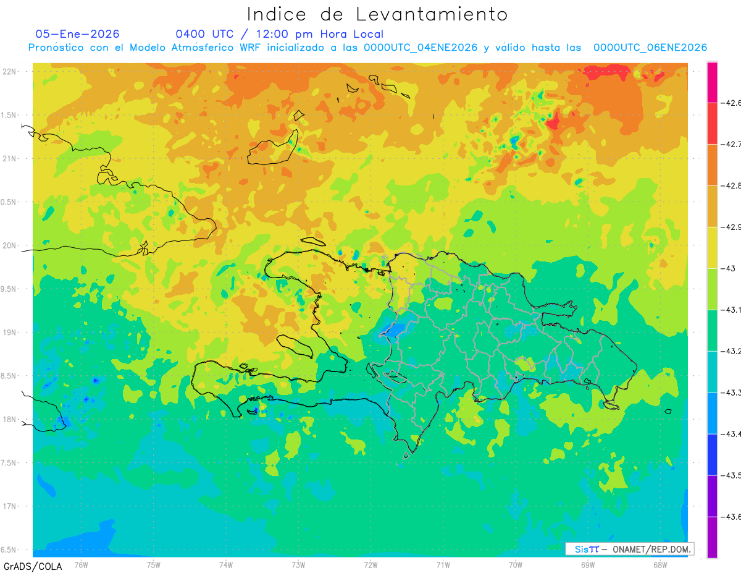Click the red swatch between -42.6 and -42.7
Image resolution: width=741 pixels, height=573 pixels.
pos(712,124)
